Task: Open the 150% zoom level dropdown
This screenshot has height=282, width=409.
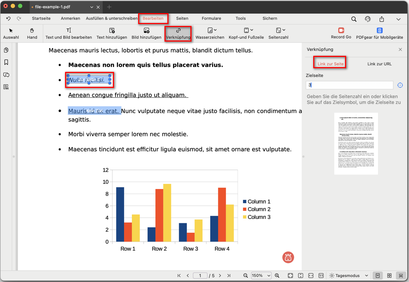Action: (x=261, y=276)
